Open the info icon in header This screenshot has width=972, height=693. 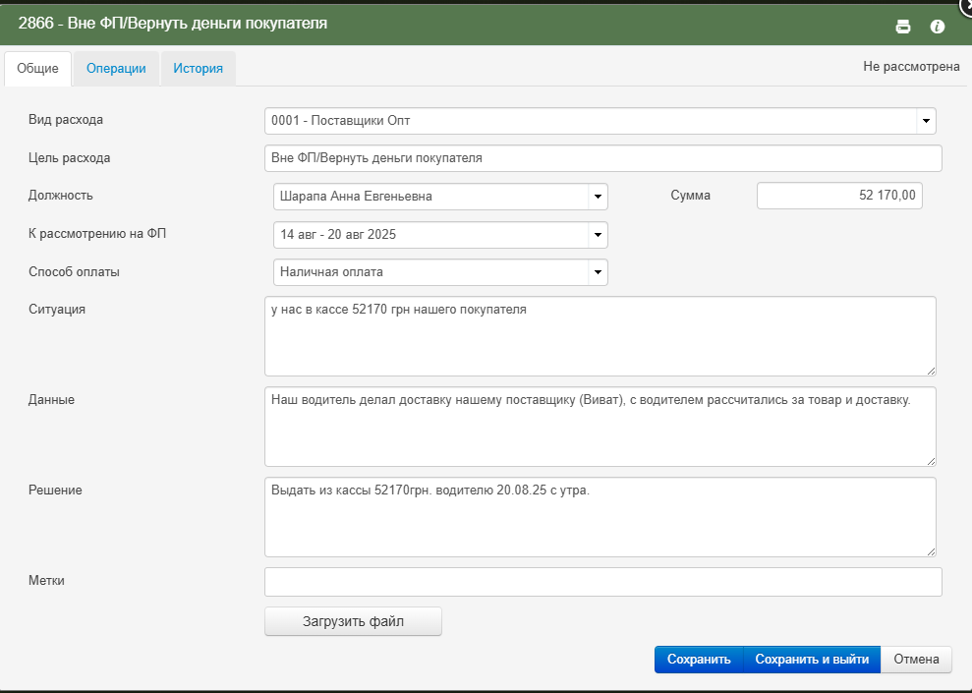938,26
